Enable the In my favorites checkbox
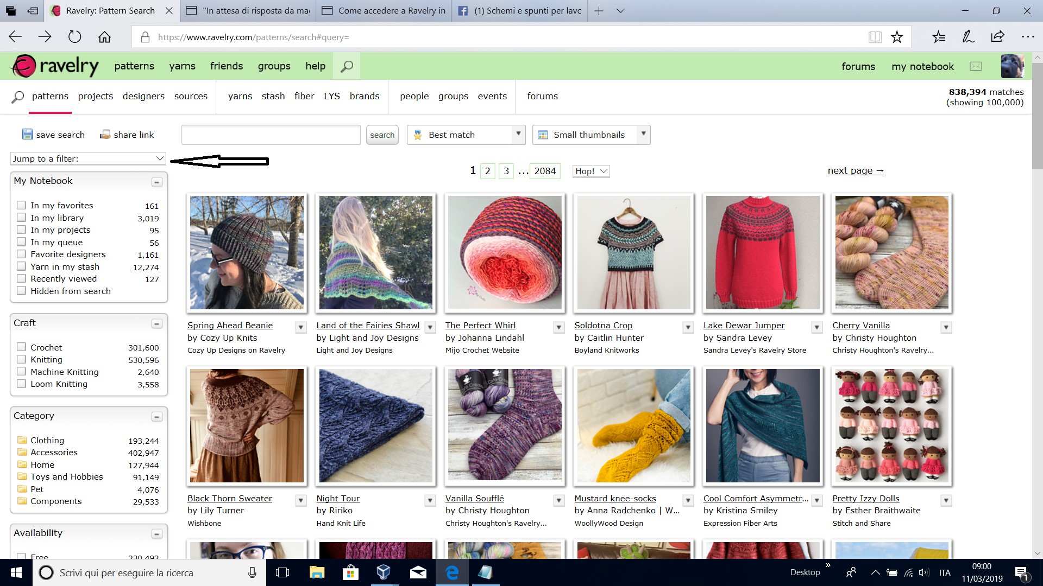 (x=21, y=205)
